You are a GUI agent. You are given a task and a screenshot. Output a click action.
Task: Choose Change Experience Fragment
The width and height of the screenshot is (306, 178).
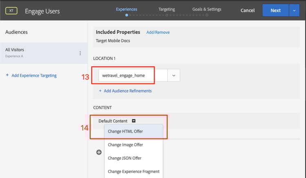click(134, 171)
